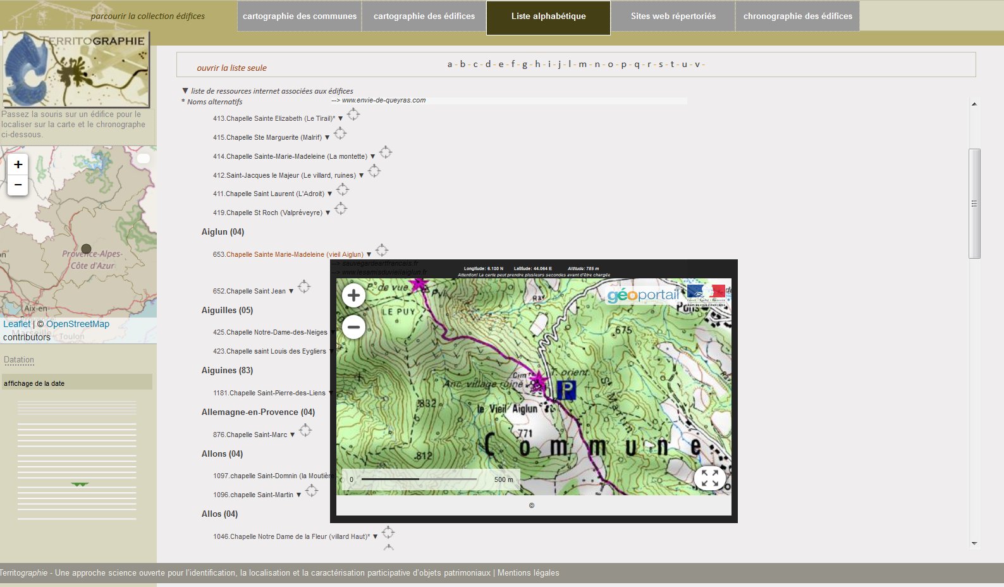Click the Géoportail logo
This screenshot has height=587, width=1004.
tap(643, 295)
